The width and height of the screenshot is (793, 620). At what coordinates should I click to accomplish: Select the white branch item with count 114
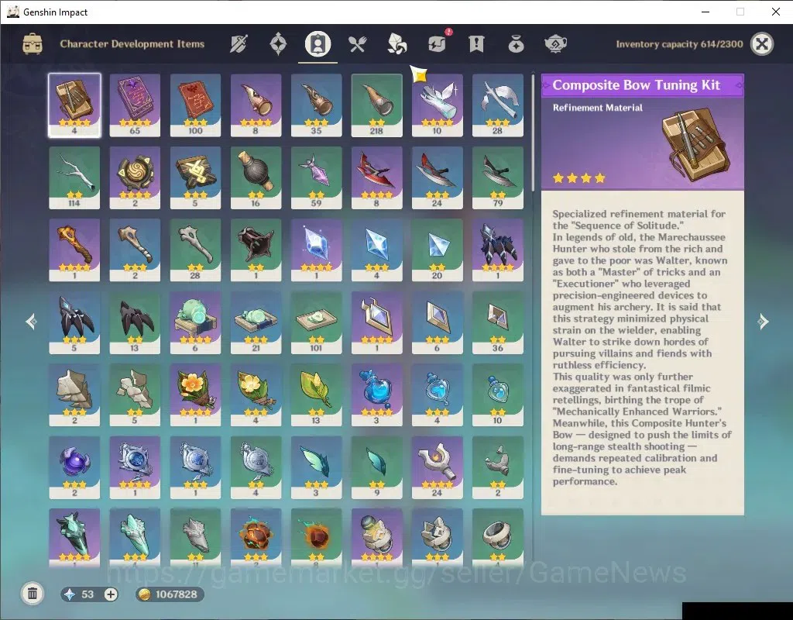(74, 177)
